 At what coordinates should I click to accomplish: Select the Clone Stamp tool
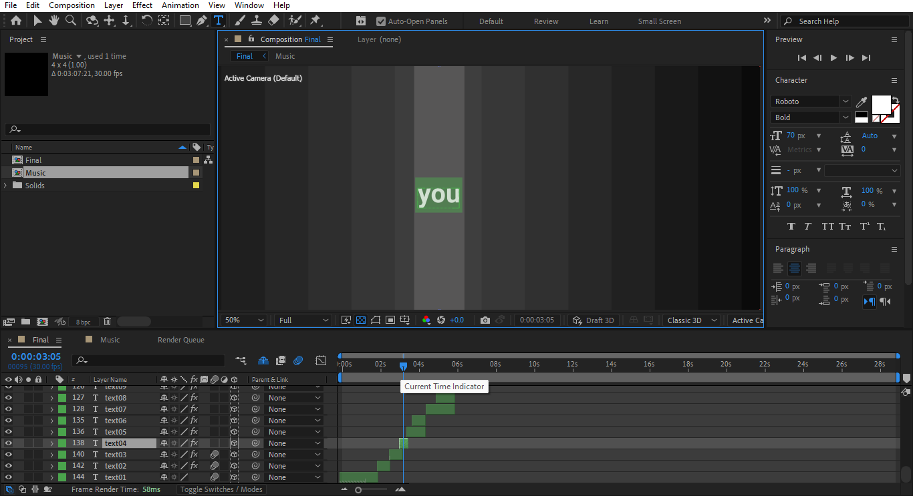(x=256, y=21)
